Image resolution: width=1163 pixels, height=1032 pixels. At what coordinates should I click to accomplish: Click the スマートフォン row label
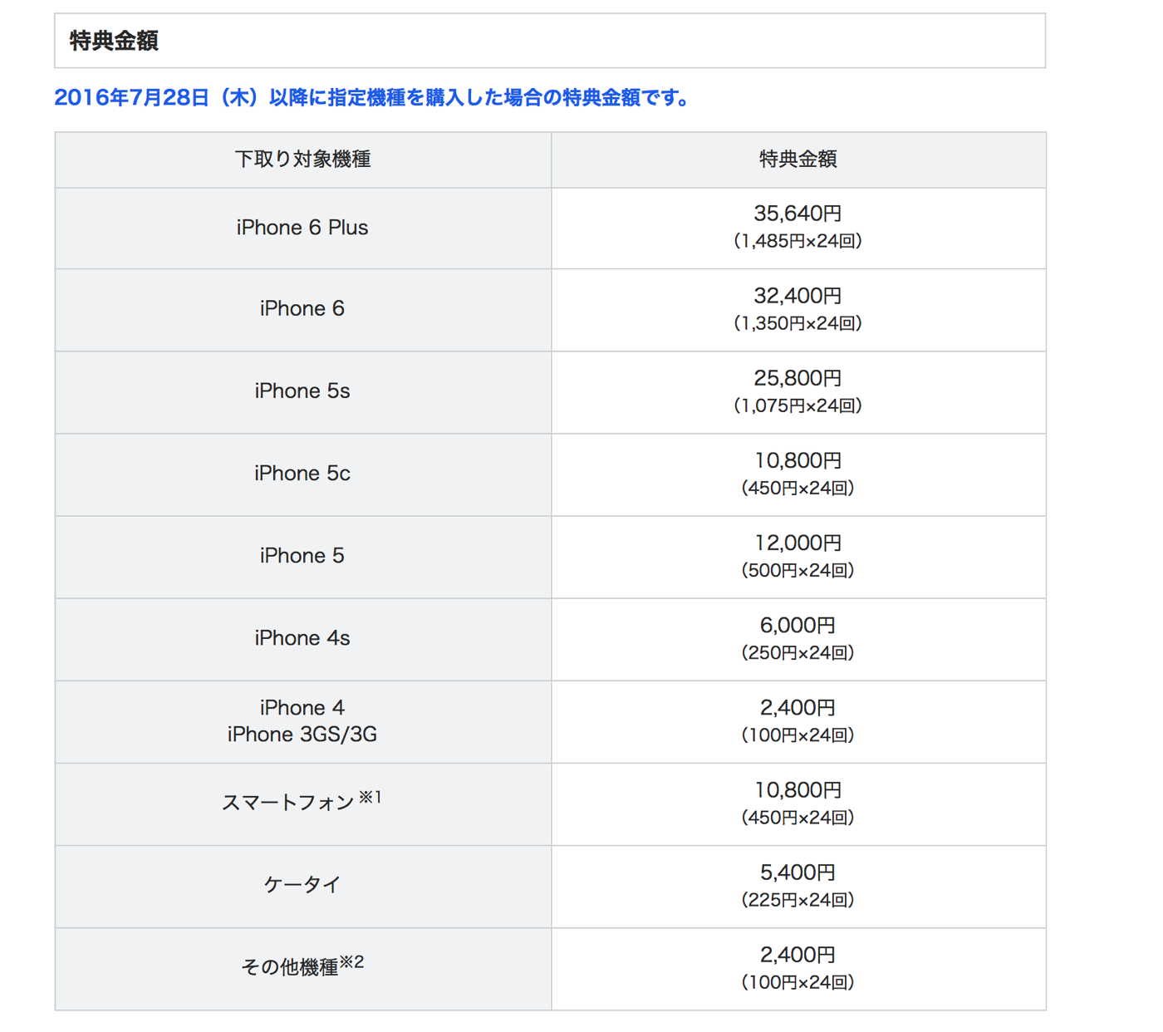pos(287,803)
